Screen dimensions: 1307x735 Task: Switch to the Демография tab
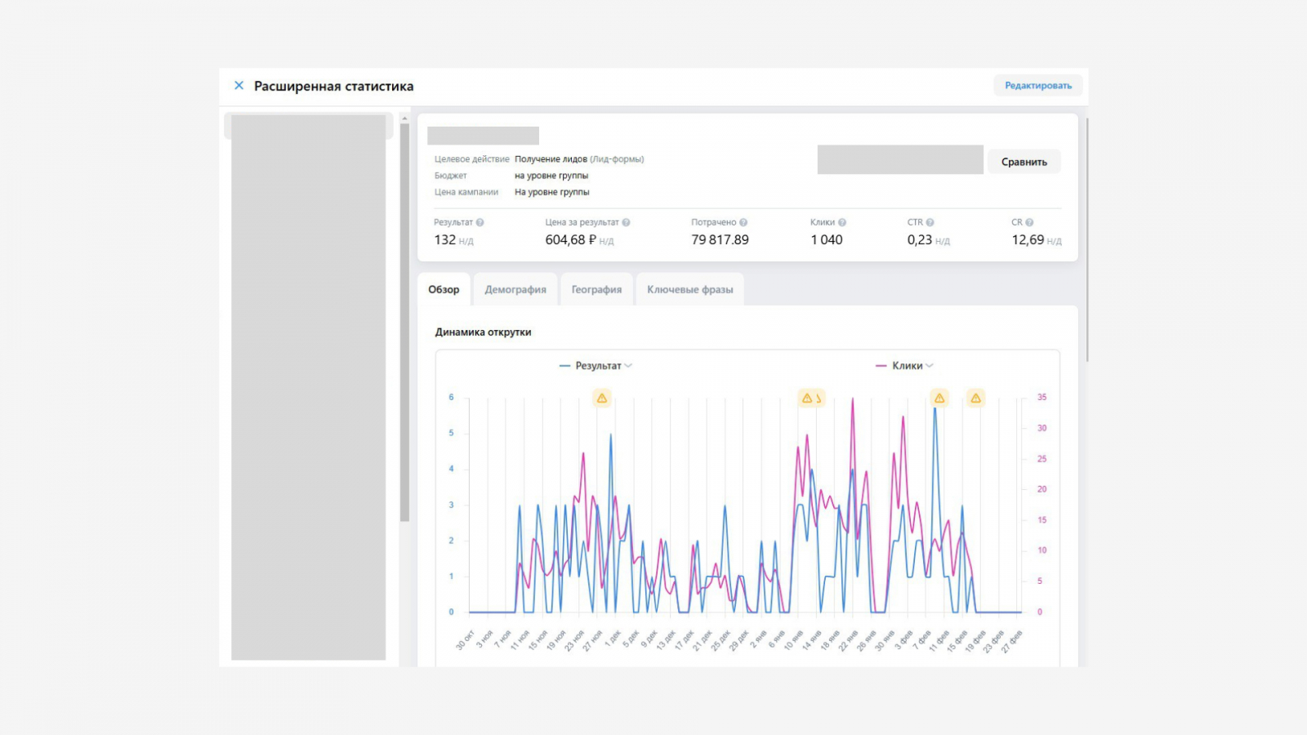click(x=515, y=290)
